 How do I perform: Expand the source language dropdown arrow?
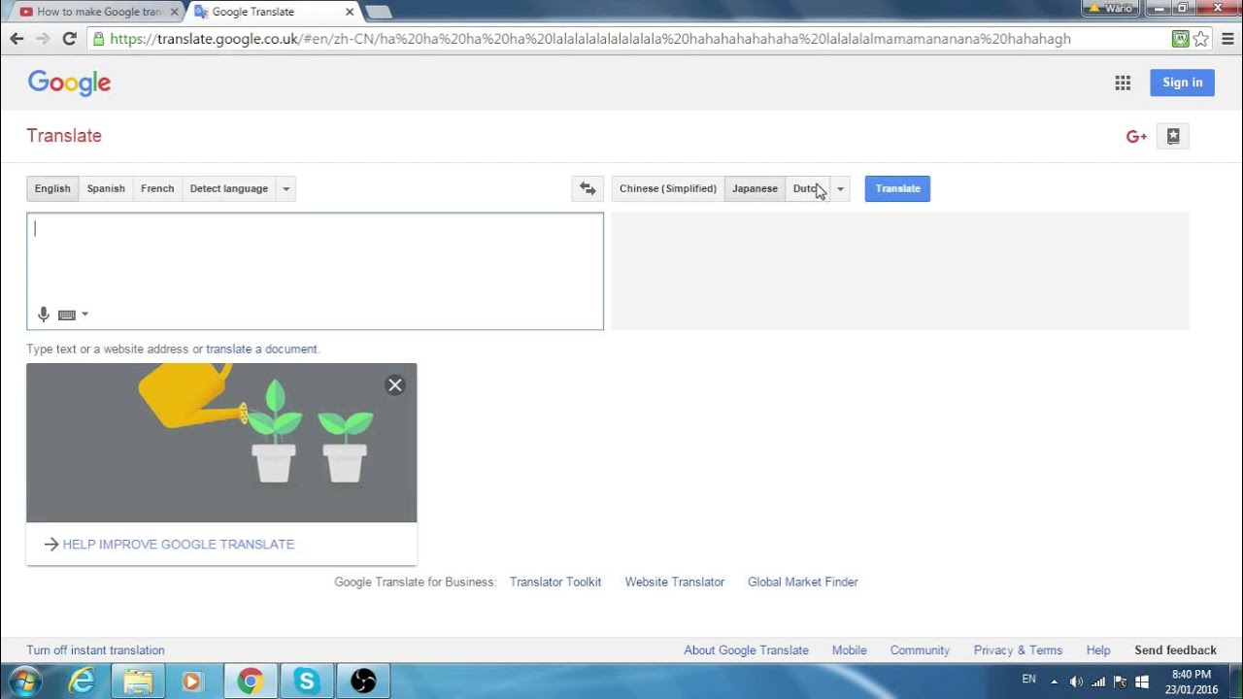point(286,188)
